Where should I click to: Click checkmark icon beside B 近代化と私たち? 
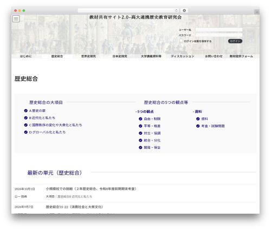(x=26, y=118)
